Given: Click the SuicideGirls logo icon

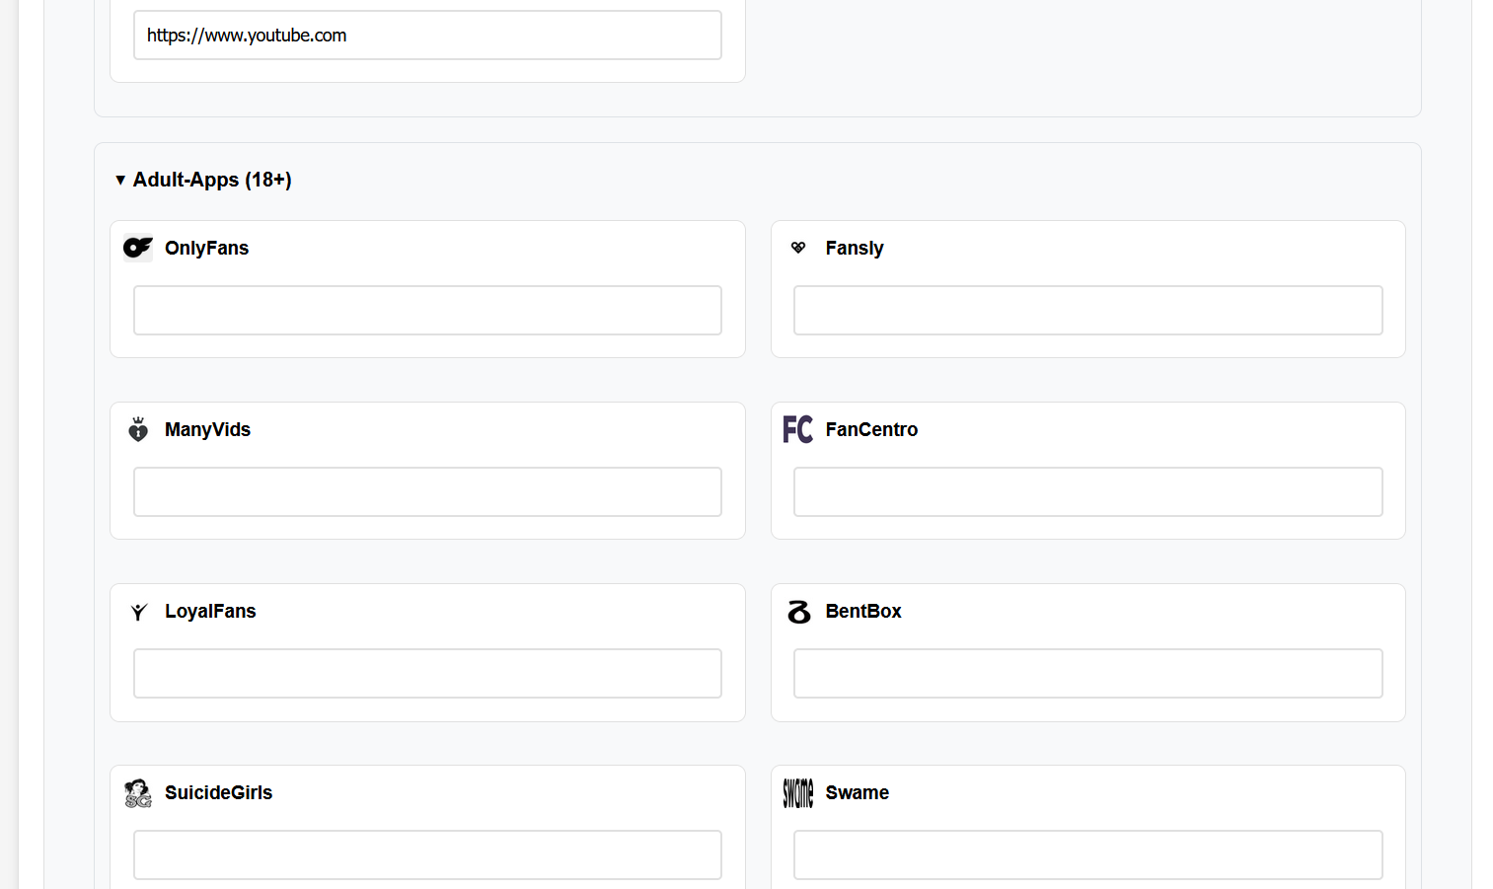Looking at the screenshot, I should [138, 793].
